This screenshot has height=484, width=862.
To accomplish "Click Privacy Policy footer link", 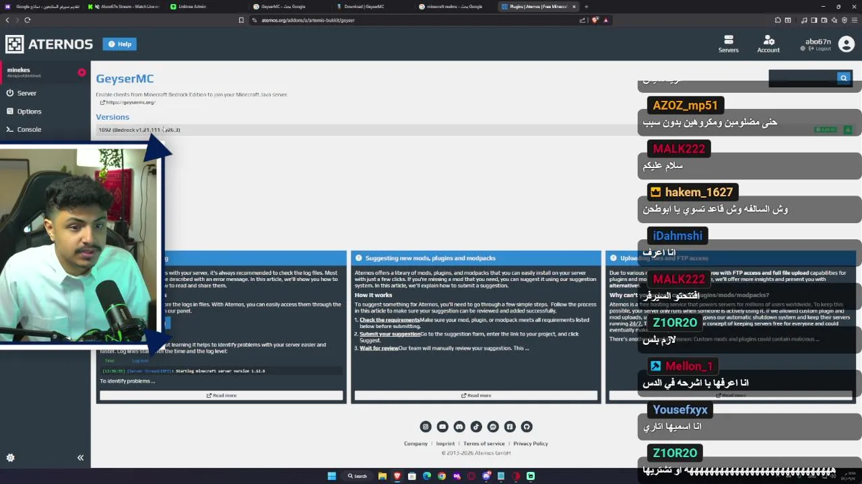I will [531, 444].
